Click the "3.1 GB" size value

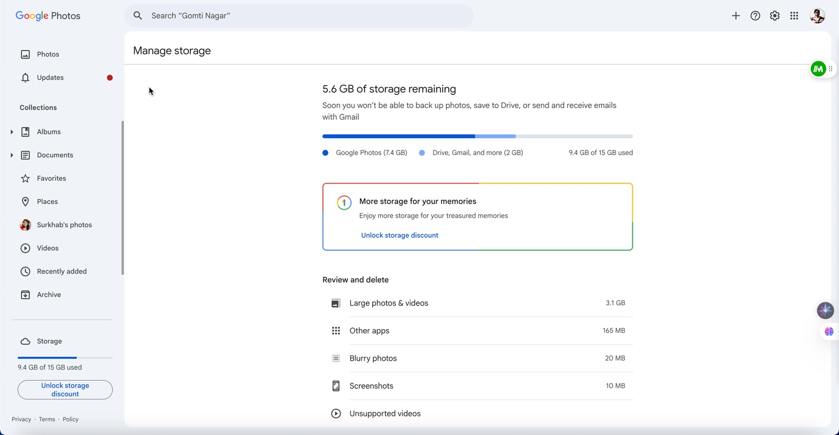[616, 303]
